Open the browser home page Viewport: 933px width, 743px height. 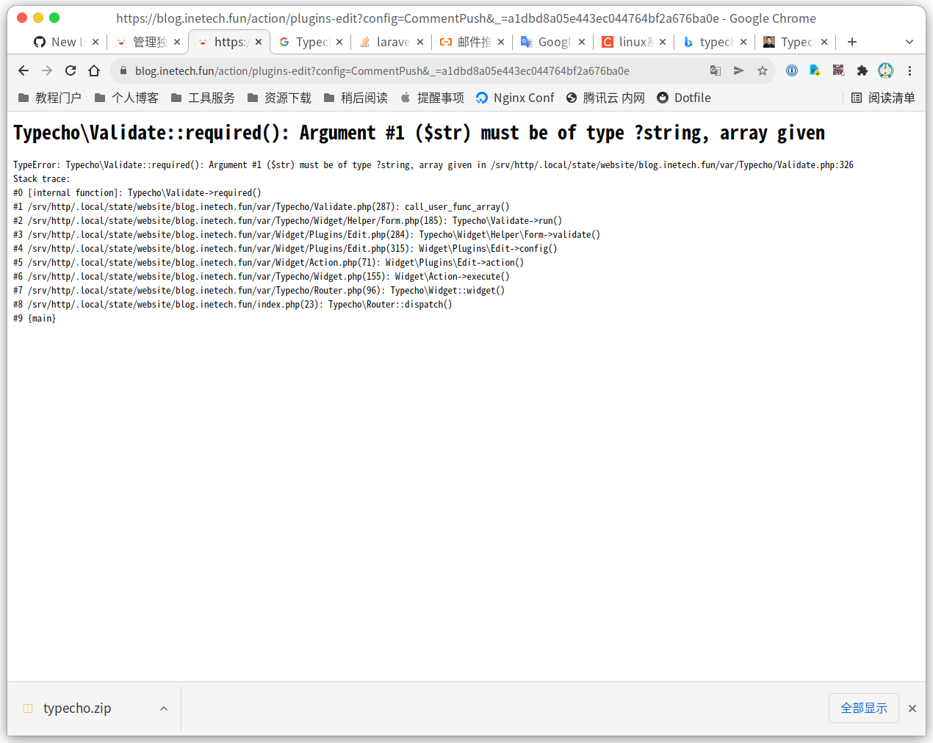[94, 70]
